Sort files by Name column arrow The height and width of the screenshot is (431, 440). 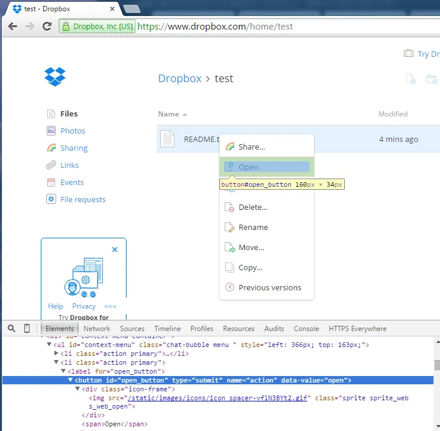click(x=185, y=115)
